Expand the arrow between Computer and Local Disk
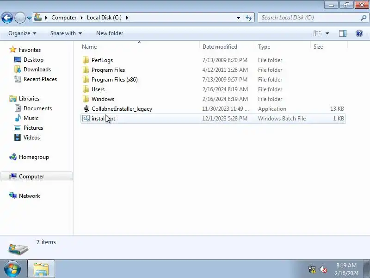Screen dimensions: 370x278 click(x=82, y=18)
